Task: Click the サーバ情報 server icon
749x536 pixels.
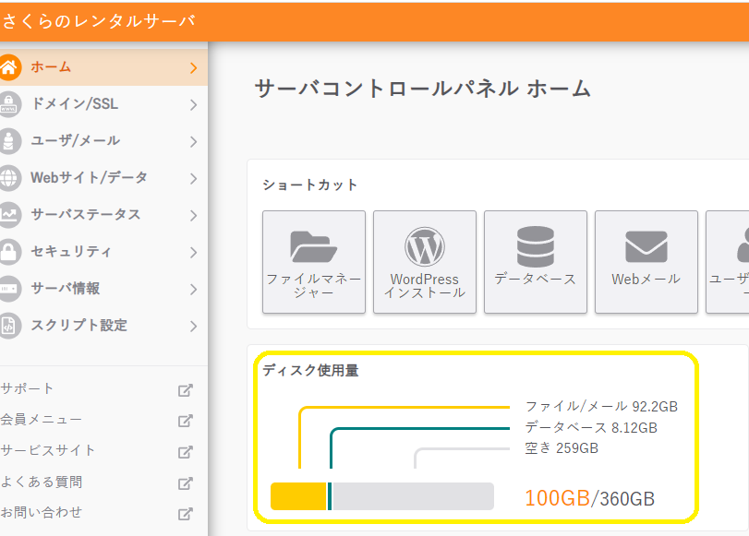Action: pyautogui.click(x=9, y=289)
